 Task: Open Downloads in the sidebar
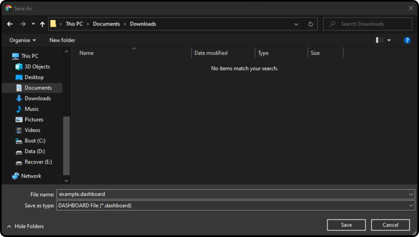38,98
